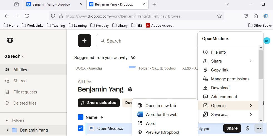Click the black plus create button
Viewport: 273px width, 136px height.
[85, 41]
